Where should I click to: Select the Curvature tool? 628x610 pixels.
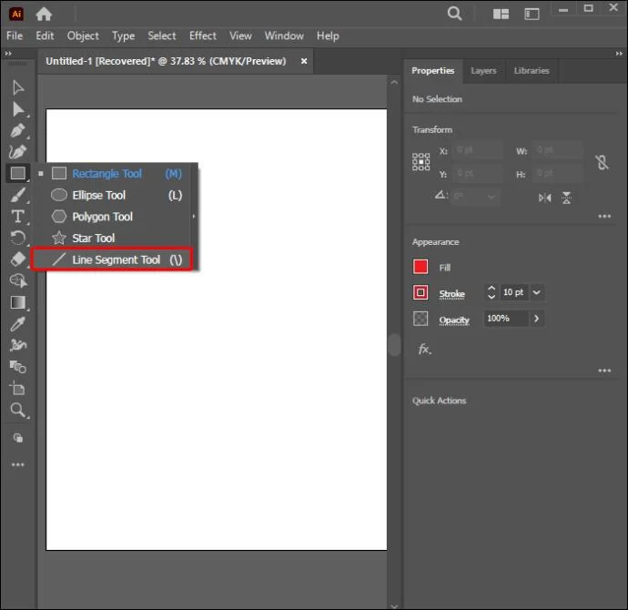click(x=17, y=152)
